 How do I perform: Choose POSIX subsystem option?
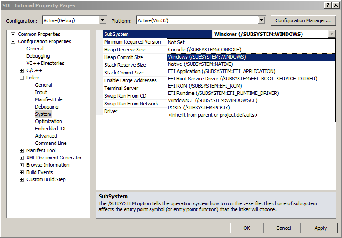coord(251,108)
